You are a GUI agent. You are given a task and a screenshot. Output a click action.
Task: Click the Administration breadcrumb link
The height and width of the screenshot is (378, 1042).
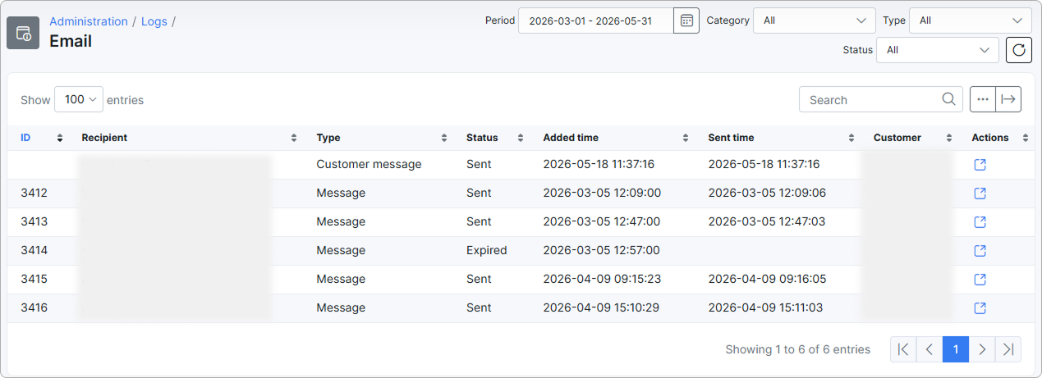89,21
